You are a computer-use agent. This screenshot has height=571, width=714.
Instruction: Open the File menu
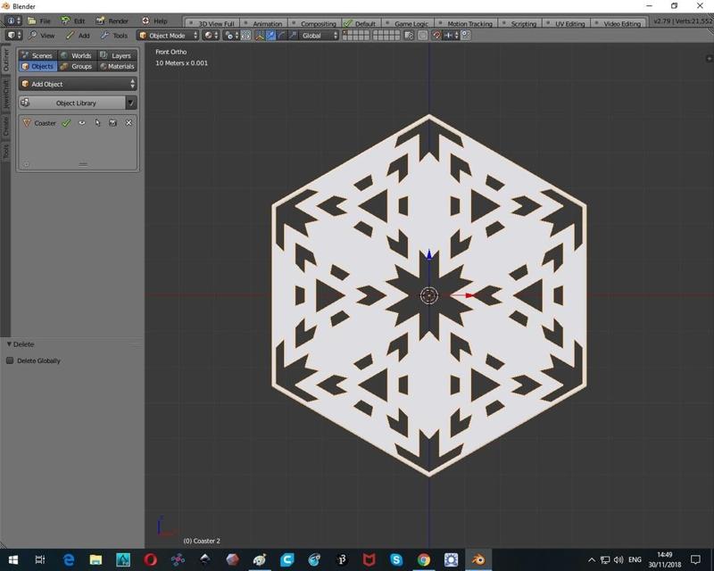tap(39, 21)
